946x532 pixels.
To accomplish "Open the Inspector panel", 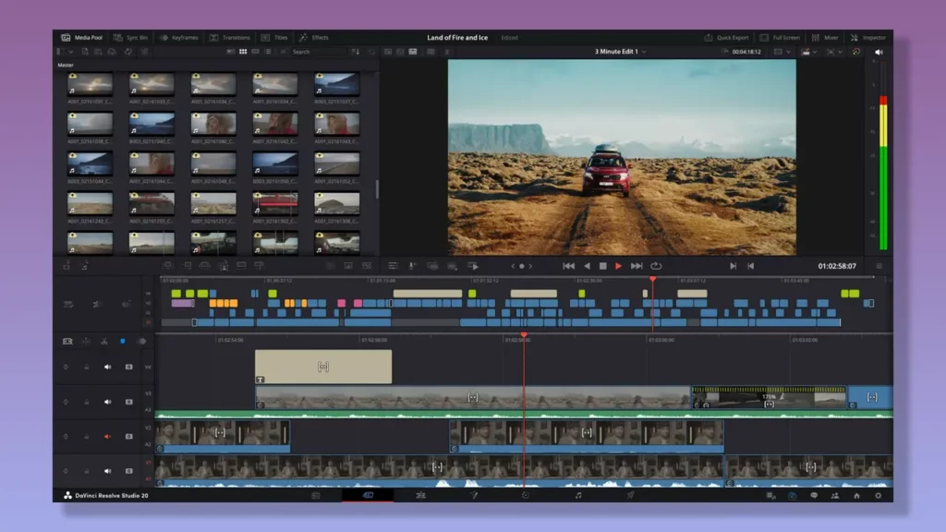I will [868, 37].
